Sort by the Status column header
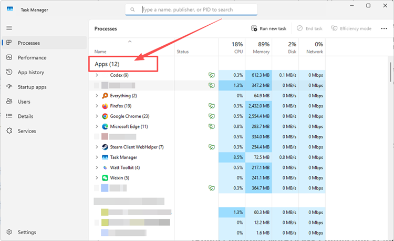Viewport: 394px width, 241px height. [196, 47]
